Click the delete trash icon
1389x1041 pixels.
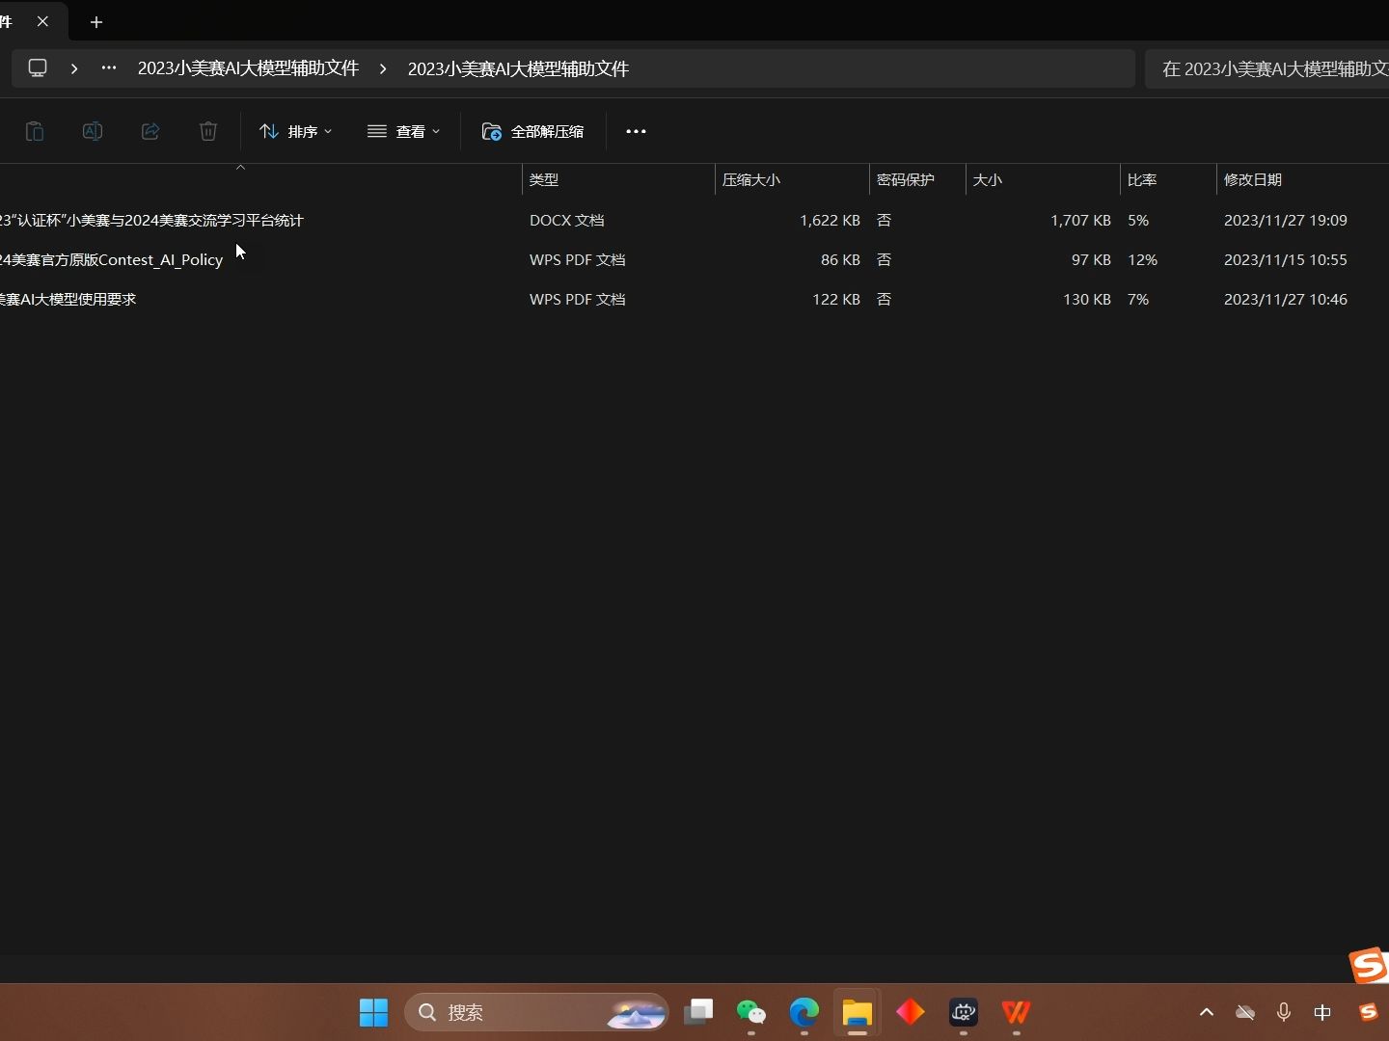coord(208,131)
